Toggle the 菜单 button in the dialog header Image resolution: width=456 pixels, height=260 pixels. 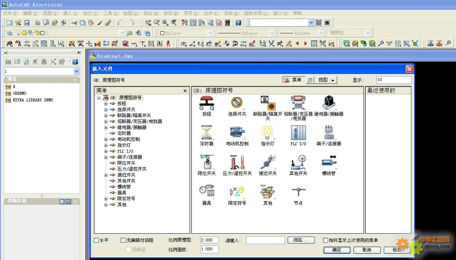point(294,80)
